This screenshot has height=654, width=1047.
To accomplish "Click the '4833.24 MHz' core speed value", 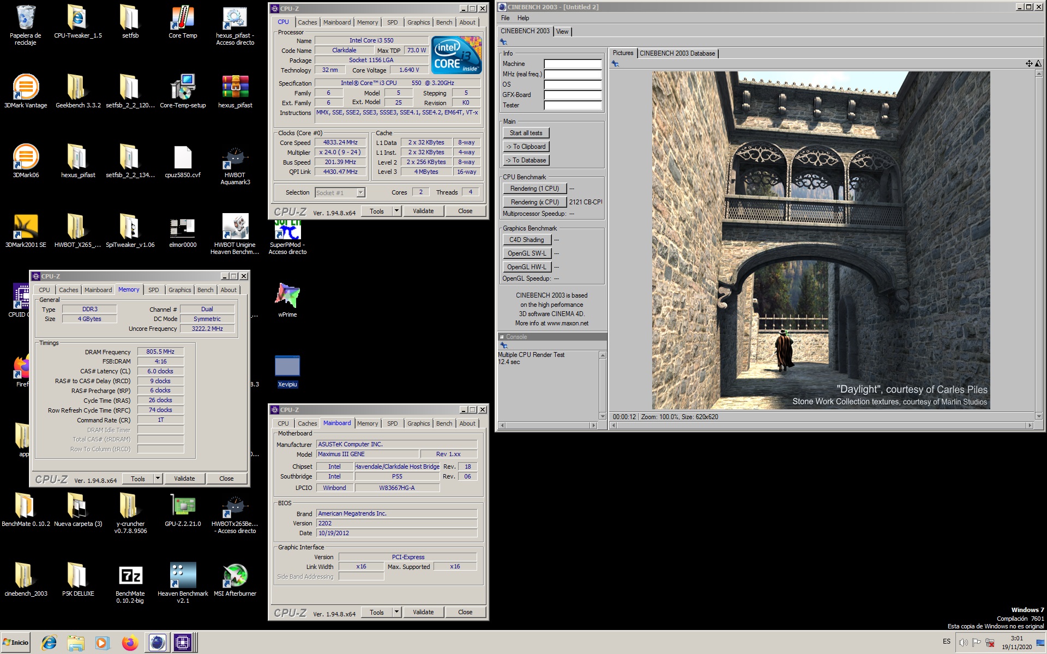I will coord(340,142).
